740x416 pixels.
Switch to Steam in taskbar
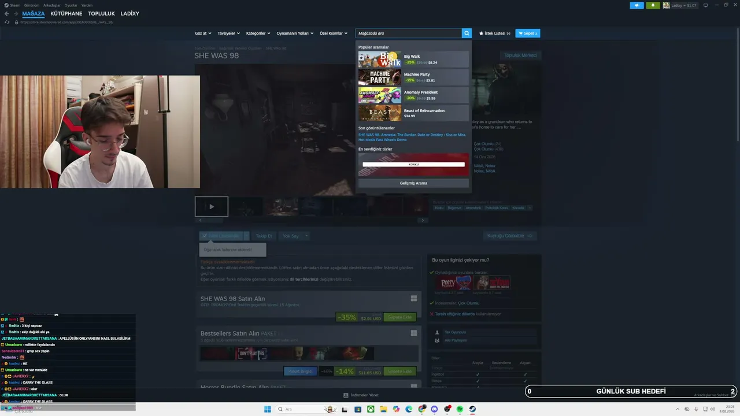tap(472, 409)
